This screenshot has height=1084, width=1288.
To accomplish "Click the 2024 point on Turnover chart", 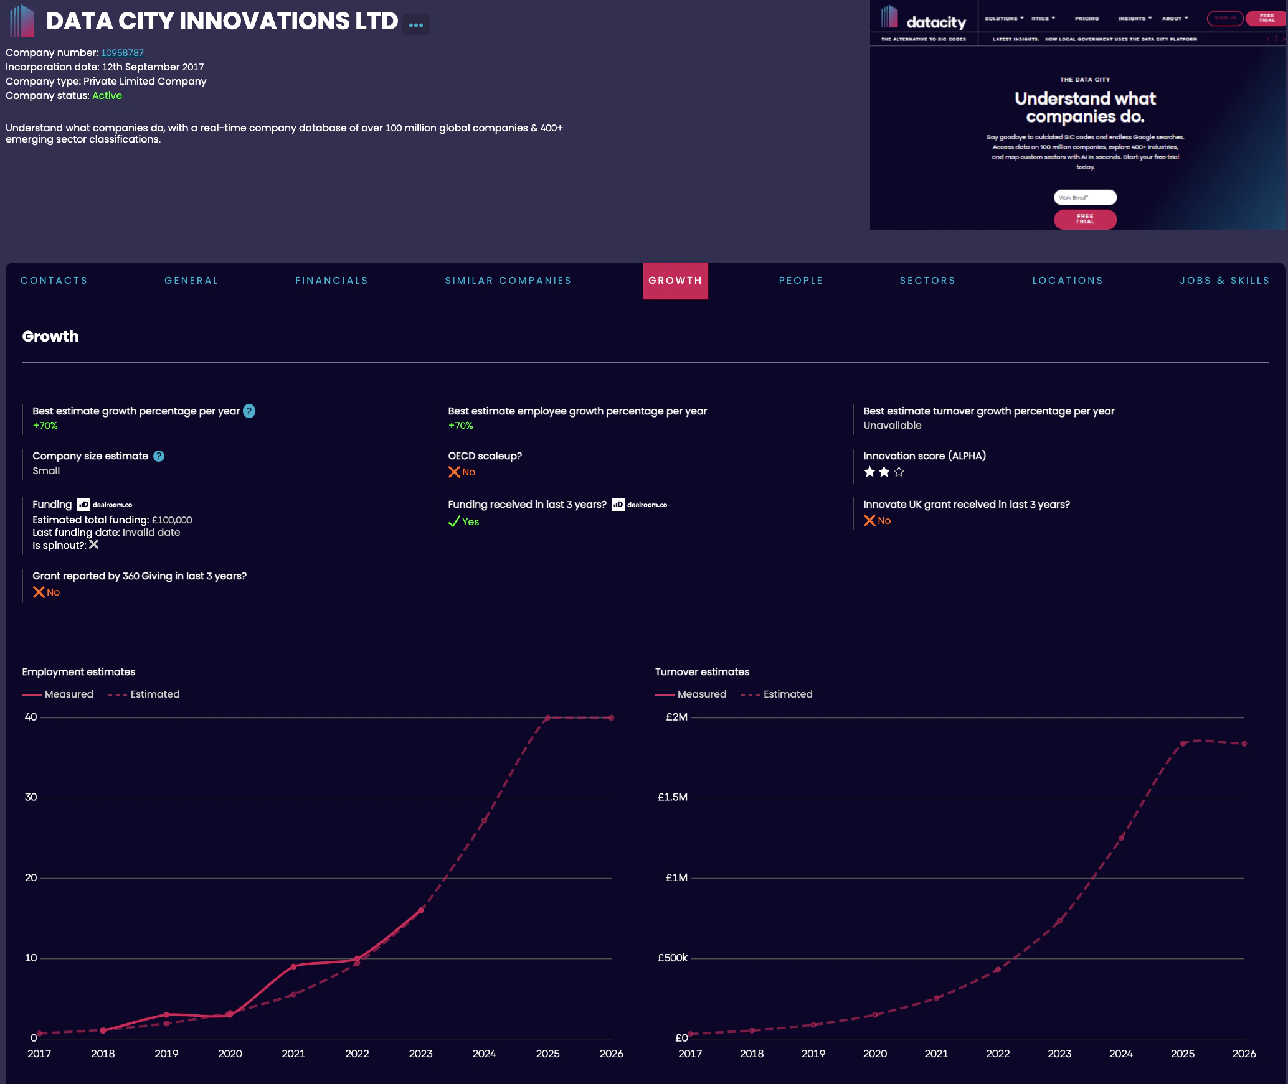I will 1121,838.
